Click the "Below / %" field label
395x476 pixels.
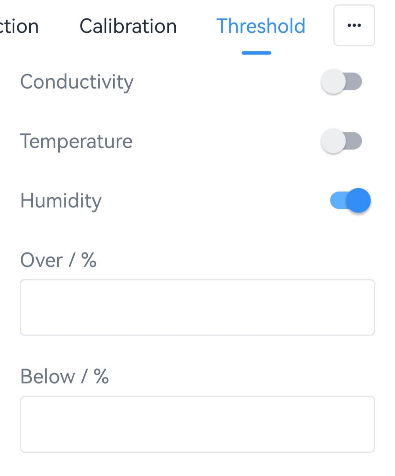pyautogui.click(x=64, y=376)
